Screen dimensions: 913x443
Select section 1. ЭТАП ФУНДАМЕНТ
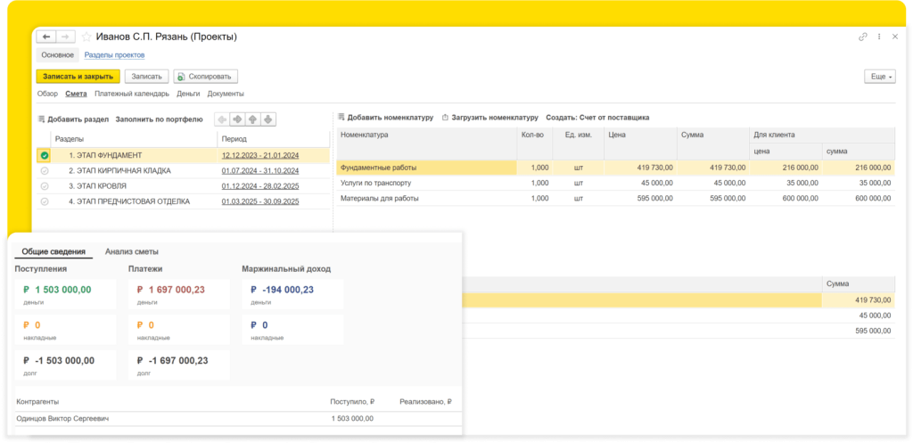pos(105,155)
